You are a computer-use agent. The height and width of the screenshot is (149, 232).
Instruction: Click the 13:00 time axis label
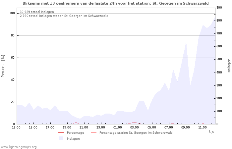[16, 127]
